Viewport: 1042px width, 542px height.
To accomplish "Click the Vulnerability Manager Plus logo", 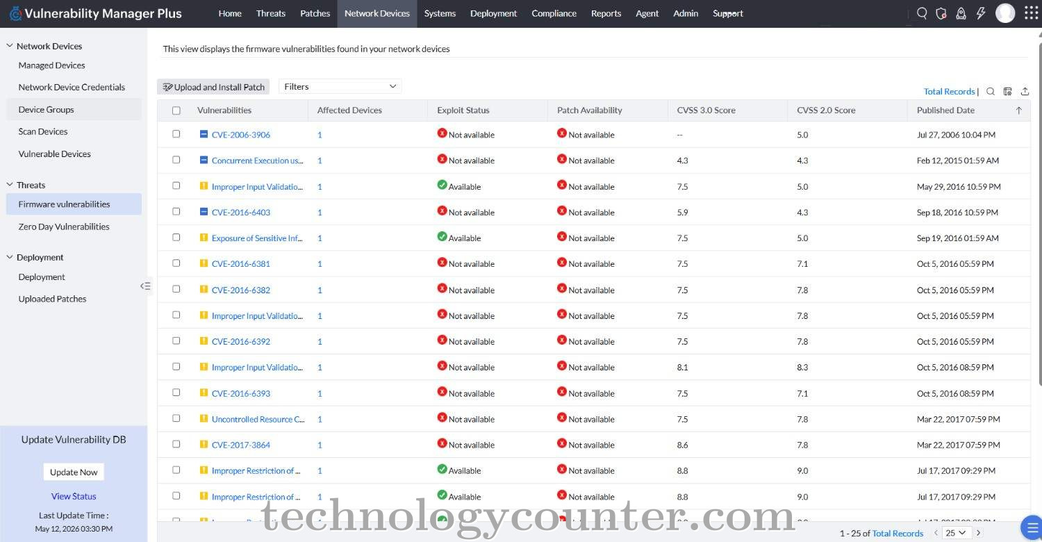I will point(96,13).
